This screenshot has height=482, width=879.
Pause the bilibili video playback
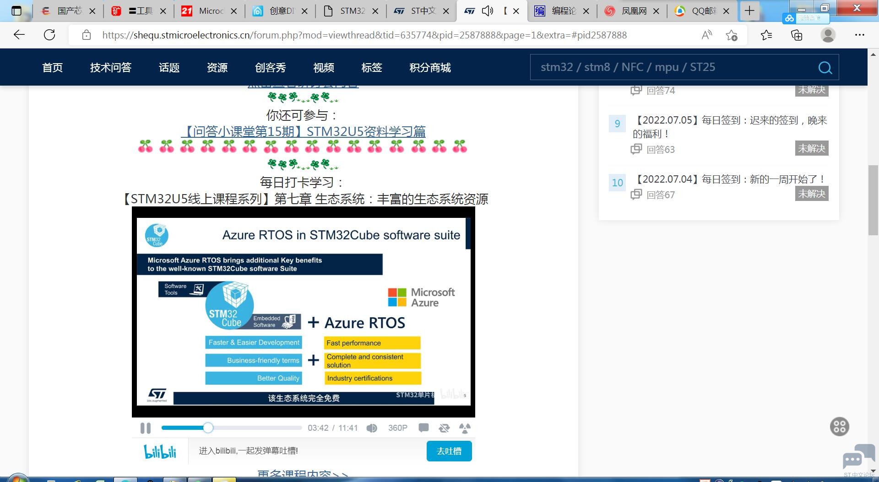point(146,428)
